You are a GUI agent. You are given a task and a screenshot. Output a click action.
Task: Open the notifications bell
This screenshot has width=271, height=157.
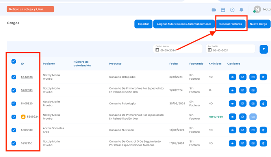pos(241,10)
